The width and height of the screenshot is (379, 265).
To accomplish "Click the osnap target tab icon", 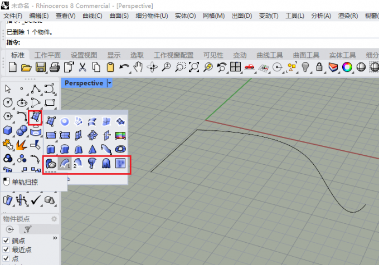I will tap(10, 229).
